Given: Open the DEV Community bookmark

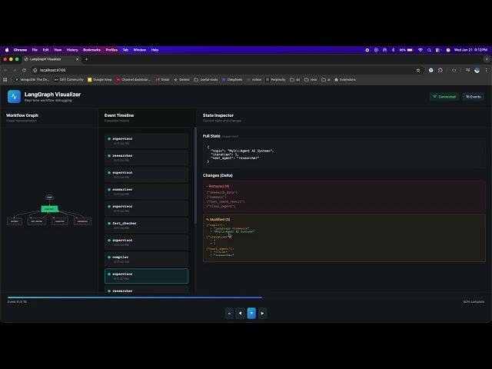Looking at the screenshot, I should click(x=69, y=80).
